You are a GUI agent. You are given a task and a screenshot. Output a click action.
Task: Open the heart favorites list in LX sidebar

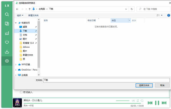[7, 42]
